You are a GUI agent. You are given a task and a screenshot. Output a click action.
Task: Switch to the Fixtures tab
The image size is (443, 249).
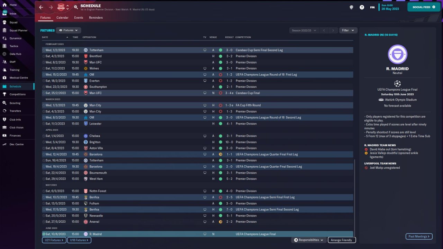tap(45, 18)
